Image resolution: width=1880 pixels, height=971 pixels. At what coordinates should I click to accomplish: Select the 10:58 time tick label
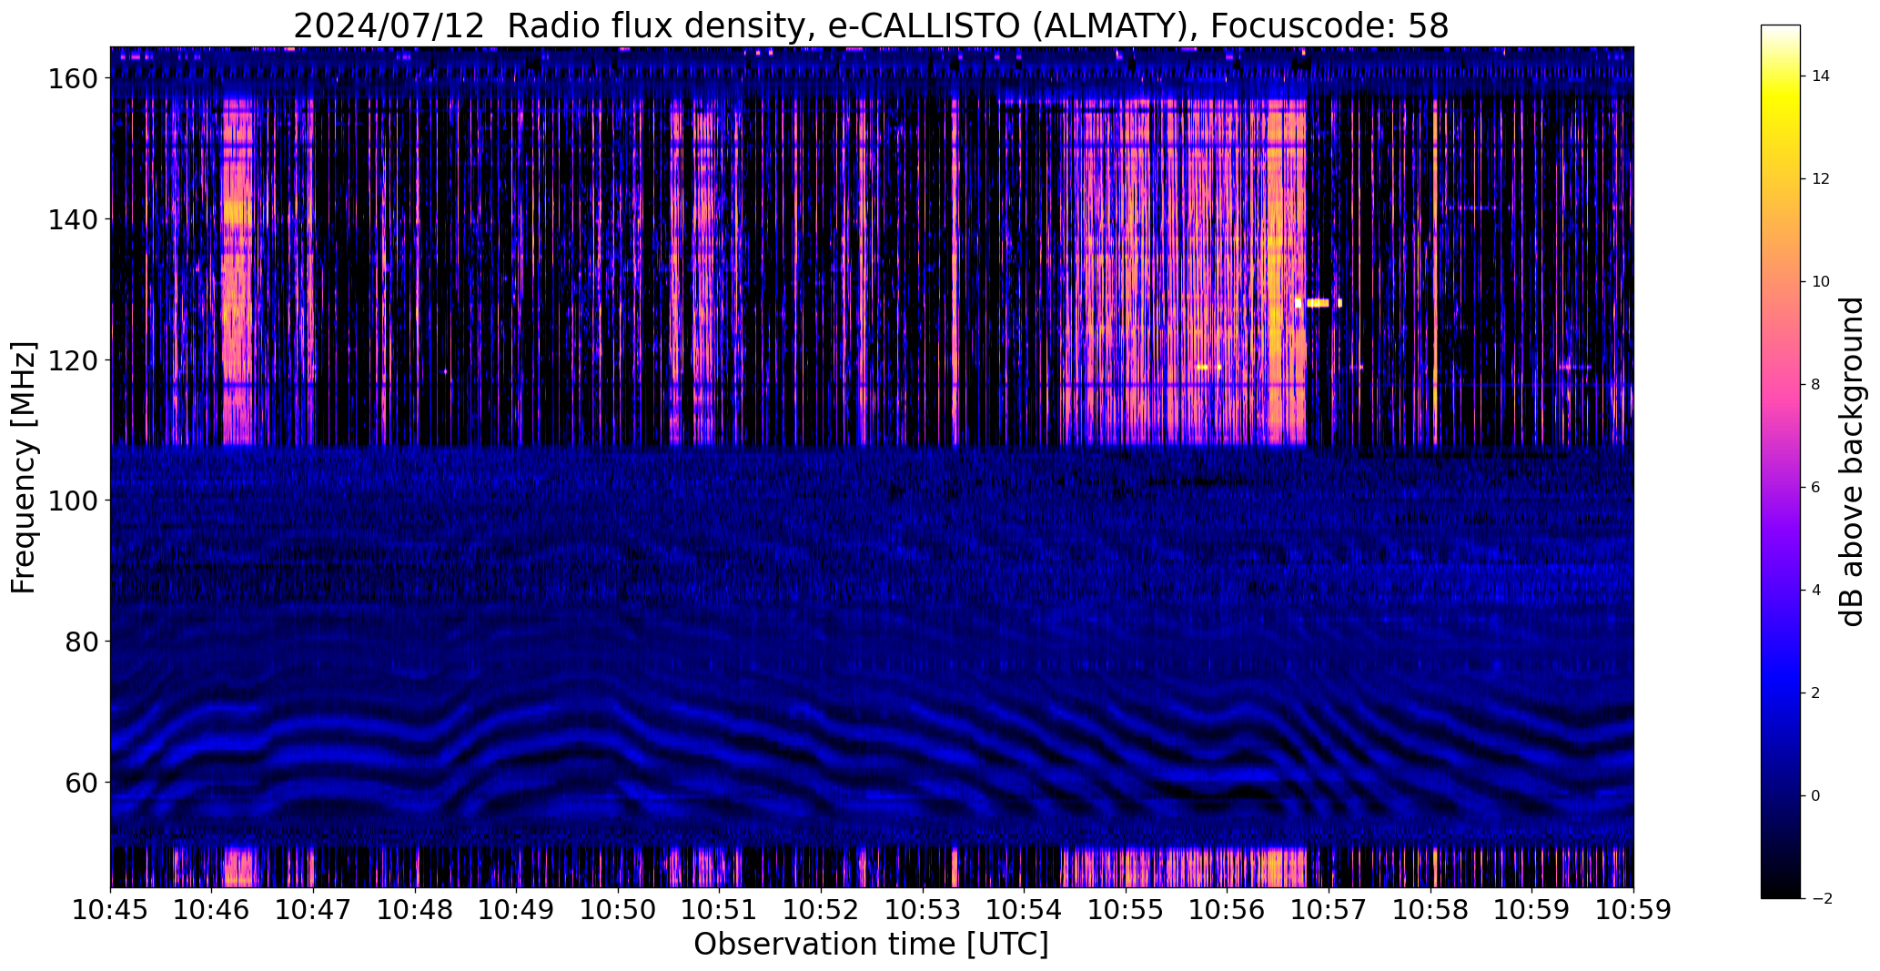(1430, 910)
